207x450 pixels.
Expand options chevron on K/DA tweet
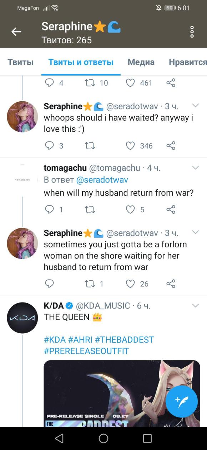pyautogui.click(x=195, y=306)
